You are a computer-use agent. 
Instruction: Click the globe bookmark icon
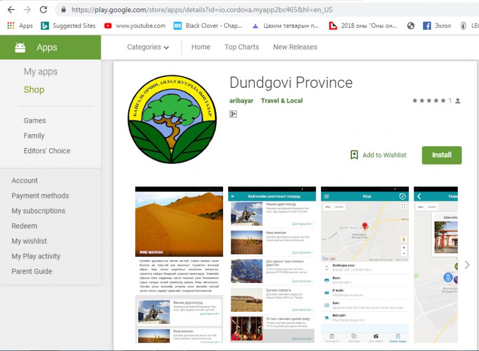point(410,26)
